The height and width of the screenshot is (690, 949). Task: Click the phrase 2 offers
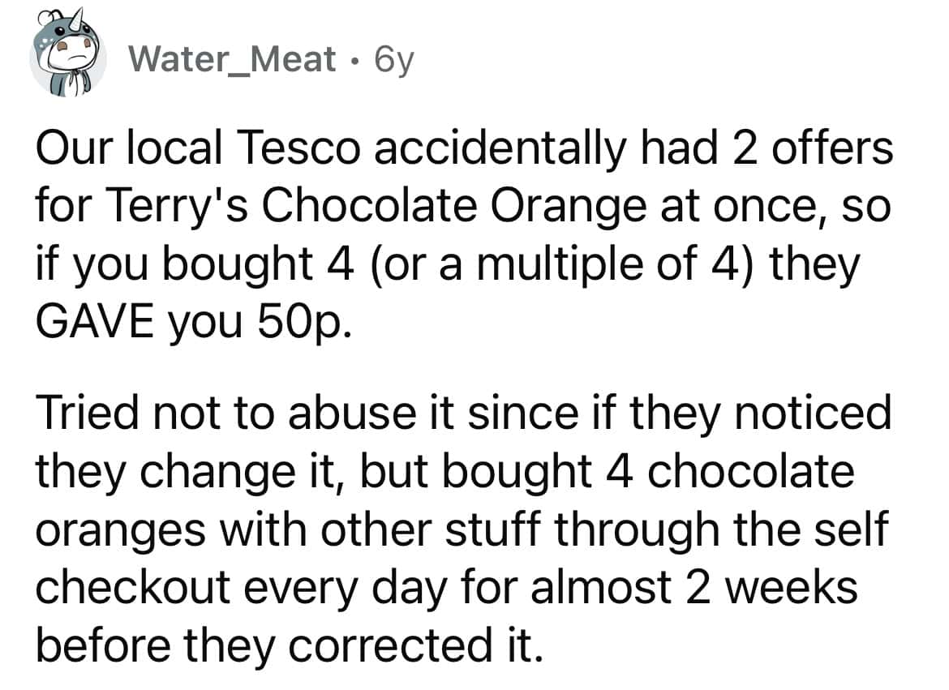coord(802,152)
